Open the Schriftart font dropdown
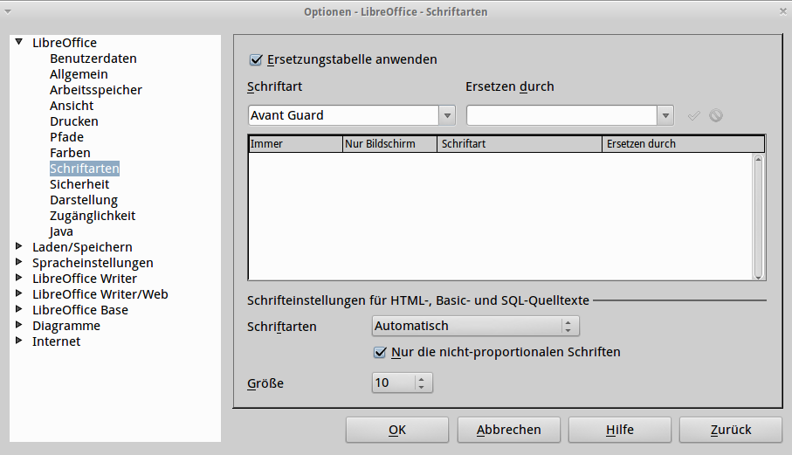 447,115
